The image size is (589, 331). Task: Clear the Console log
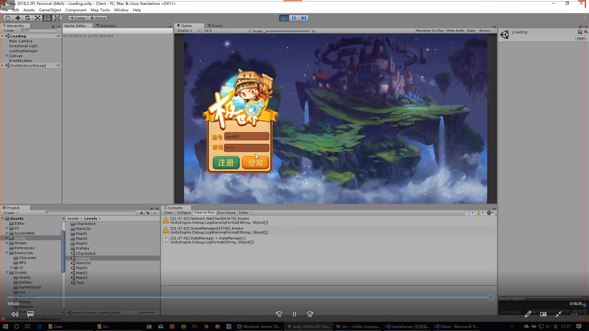[x=168, y=212]
